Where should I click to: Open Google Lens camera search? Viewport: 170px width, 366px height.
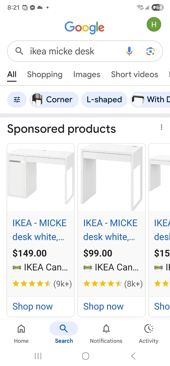[151, 51]
